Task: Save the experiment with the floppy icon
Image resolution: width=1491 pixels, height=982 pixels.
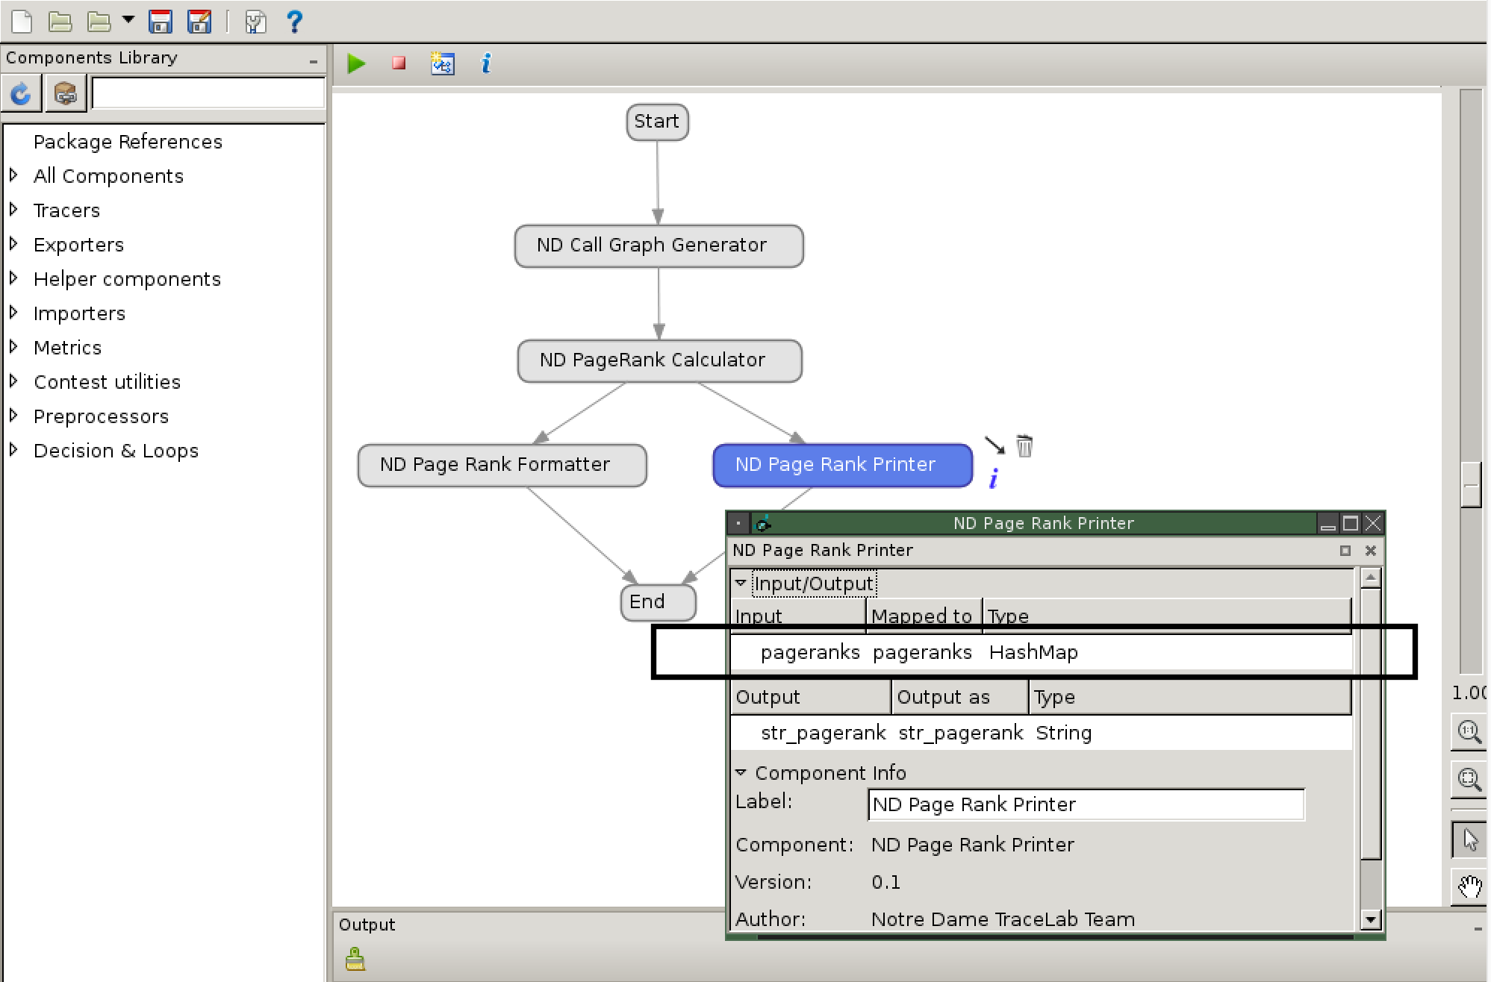Action: point(161,22)
